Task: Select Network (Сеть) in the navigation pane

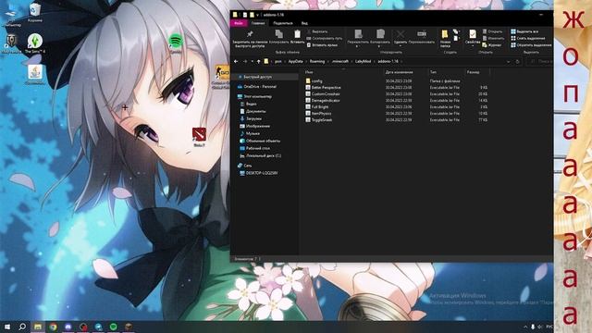Action: click(x=244, y=166)
